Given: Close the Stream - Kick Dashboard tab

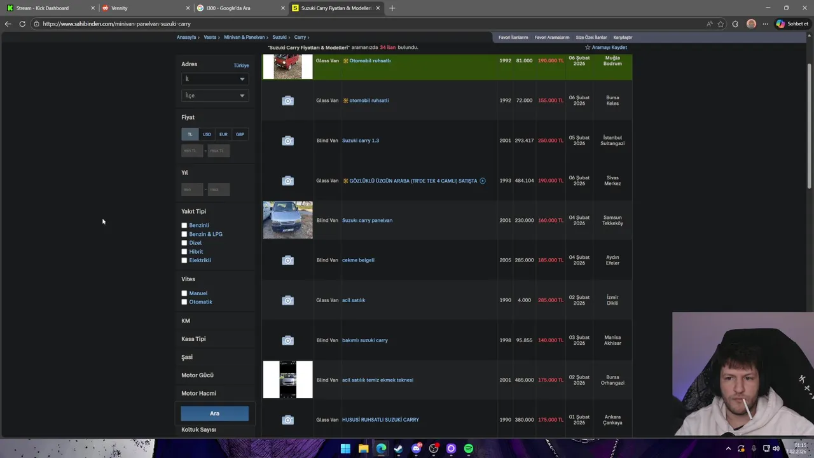Looking at the screenshot, I should 92,8.
